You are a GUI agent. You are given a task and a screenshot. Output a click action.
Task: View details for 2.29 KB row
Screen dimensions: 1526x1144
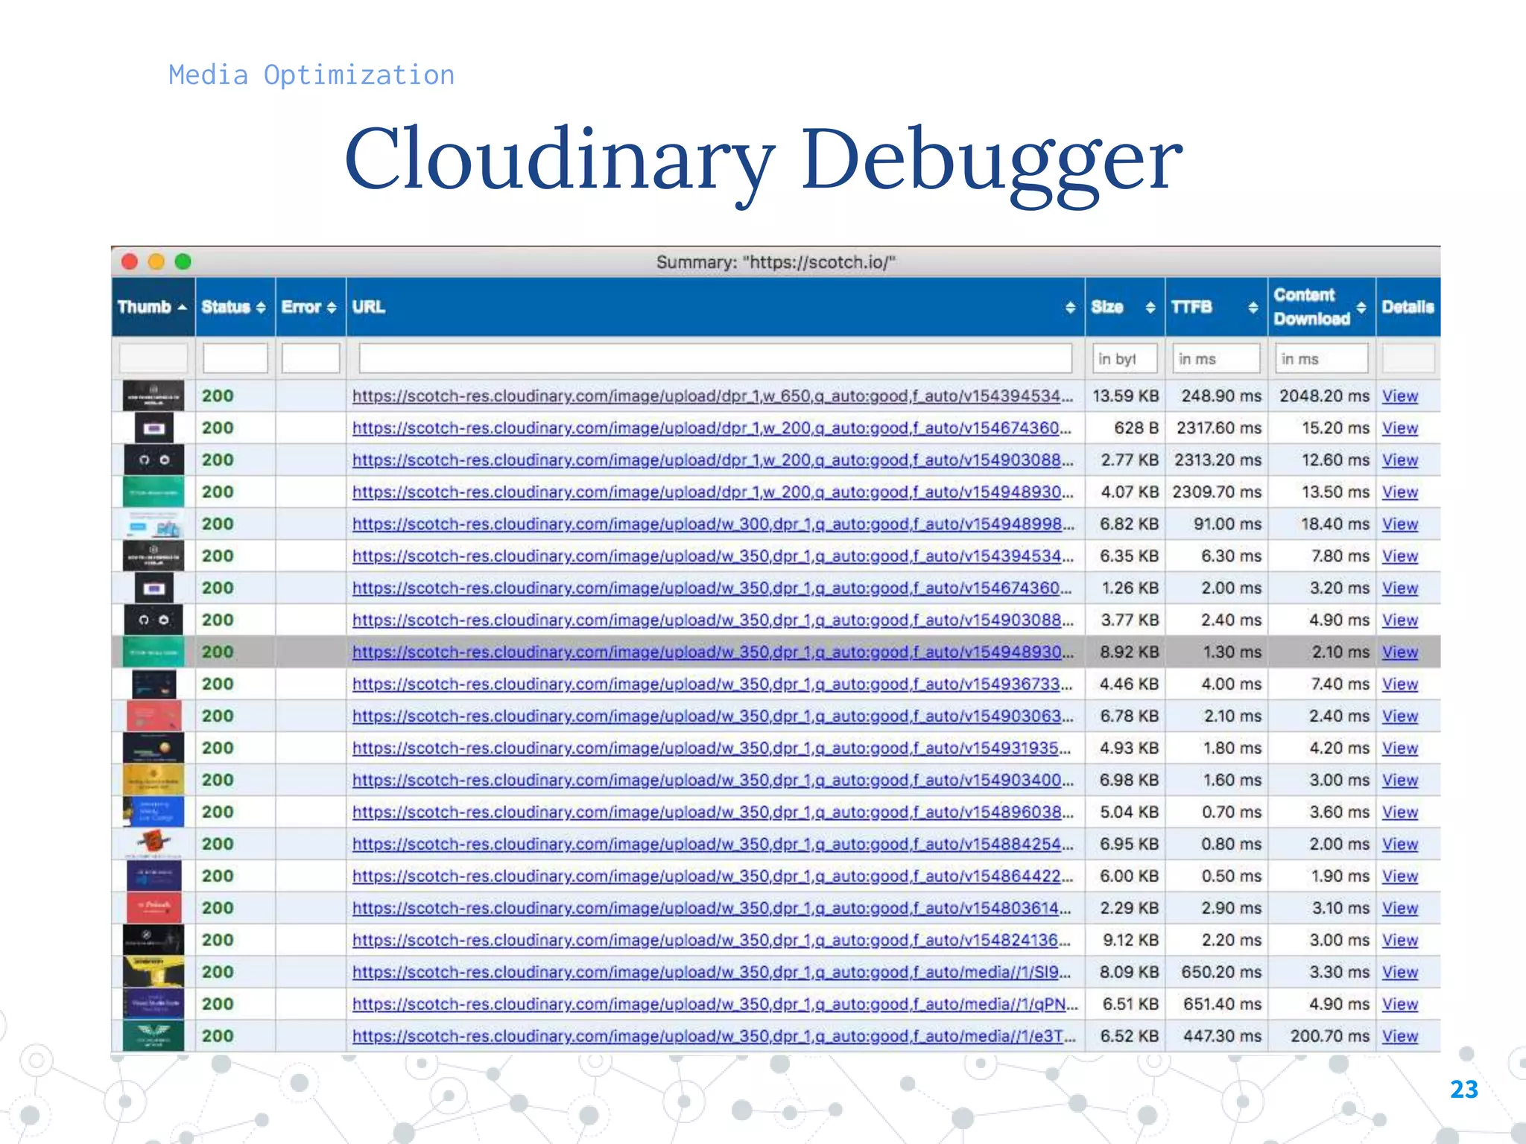click(x=1400, y=909)
